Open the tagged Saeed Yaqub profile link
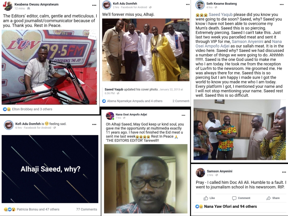This screenshot has height=216, width=288. point(220,15)
